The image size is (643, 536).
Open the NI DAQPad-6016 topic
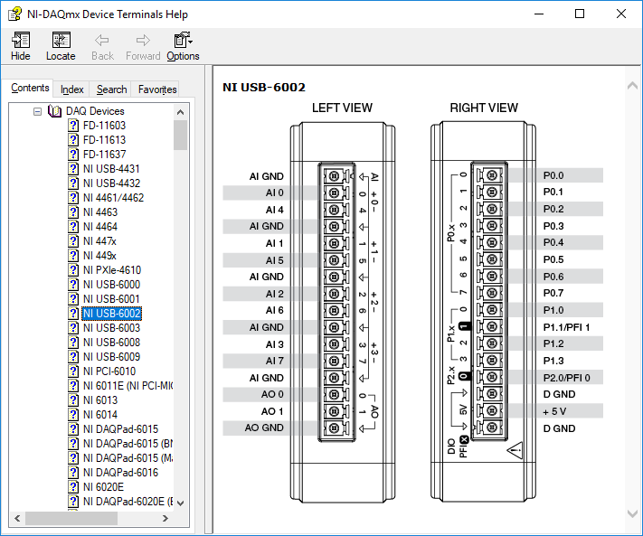click(120, 473)
